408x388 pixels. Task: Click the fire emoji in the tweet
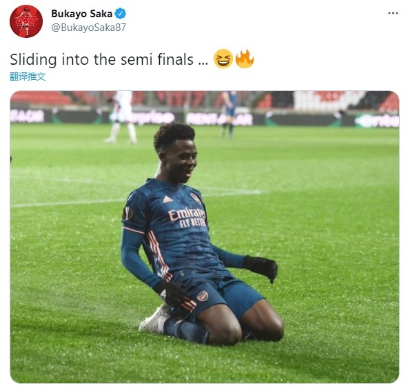pyautogui.click(x=245, y=59)
